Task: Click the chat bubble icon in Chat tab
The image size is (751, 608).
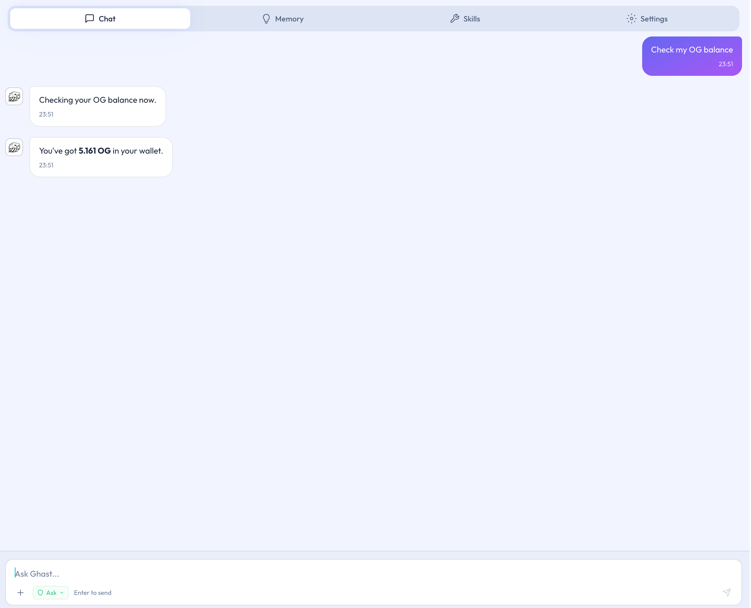Action: (x=90, y=19)
